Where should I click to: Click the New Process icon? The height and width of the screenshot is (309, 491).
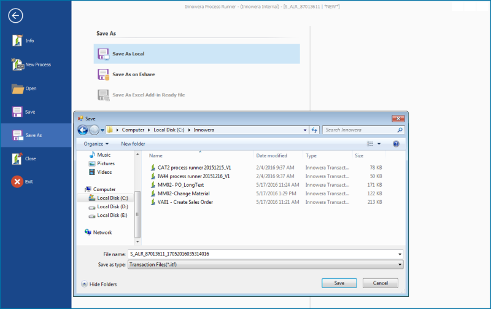[x=17, y=65]
